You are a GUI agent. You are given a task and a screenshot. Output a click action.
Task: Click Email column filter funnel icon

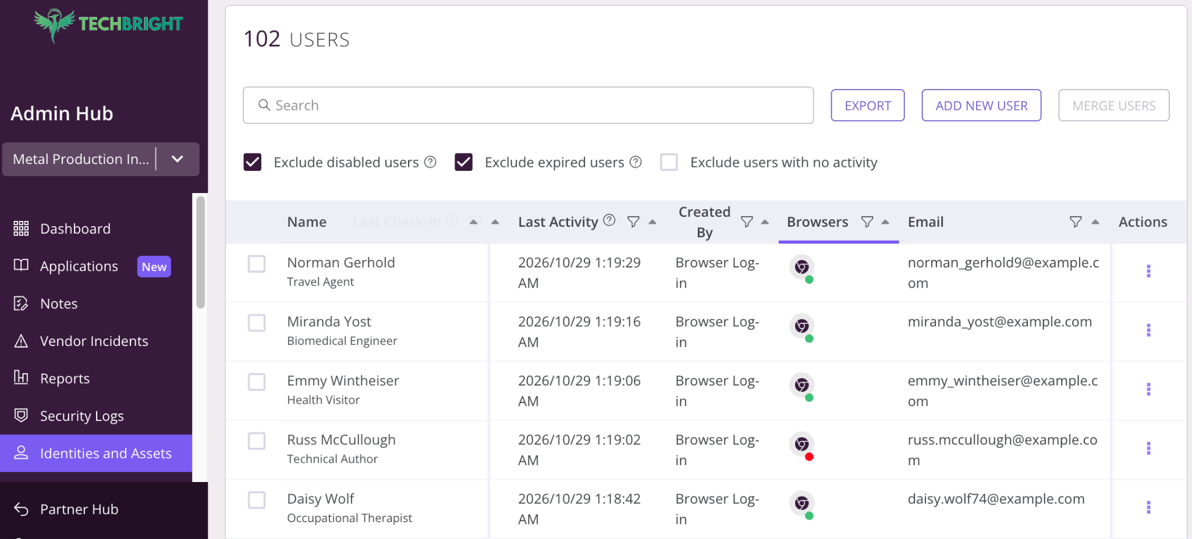coord(1076,222)
